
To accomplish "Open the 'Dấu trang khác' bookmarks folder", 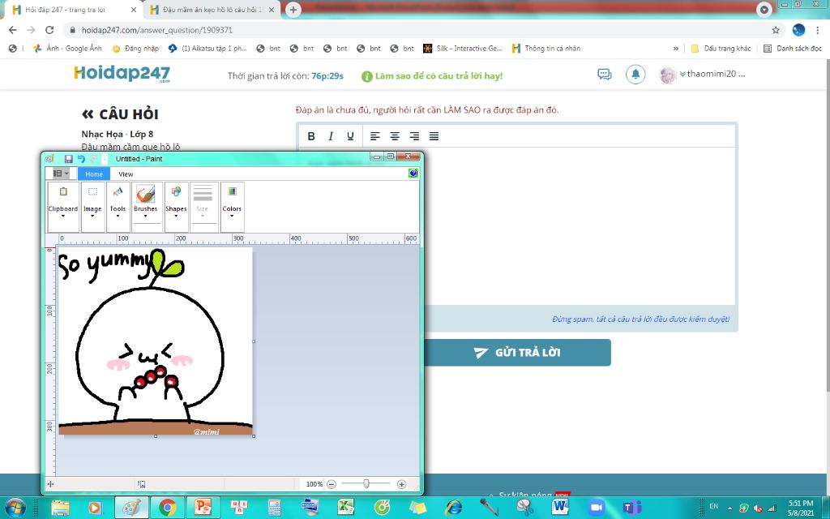I will (x=721, y=48).
